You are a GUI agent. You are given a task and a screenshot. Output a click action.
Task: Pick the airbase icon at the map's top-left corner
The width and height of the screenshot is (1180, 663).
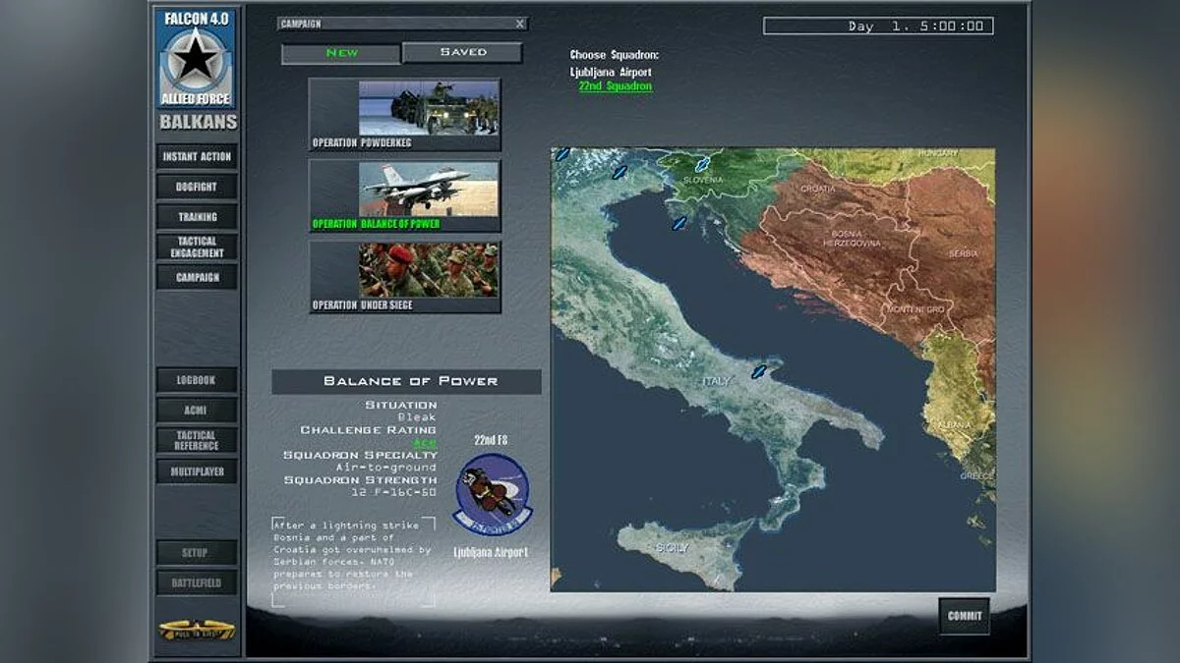pos(561,154)
